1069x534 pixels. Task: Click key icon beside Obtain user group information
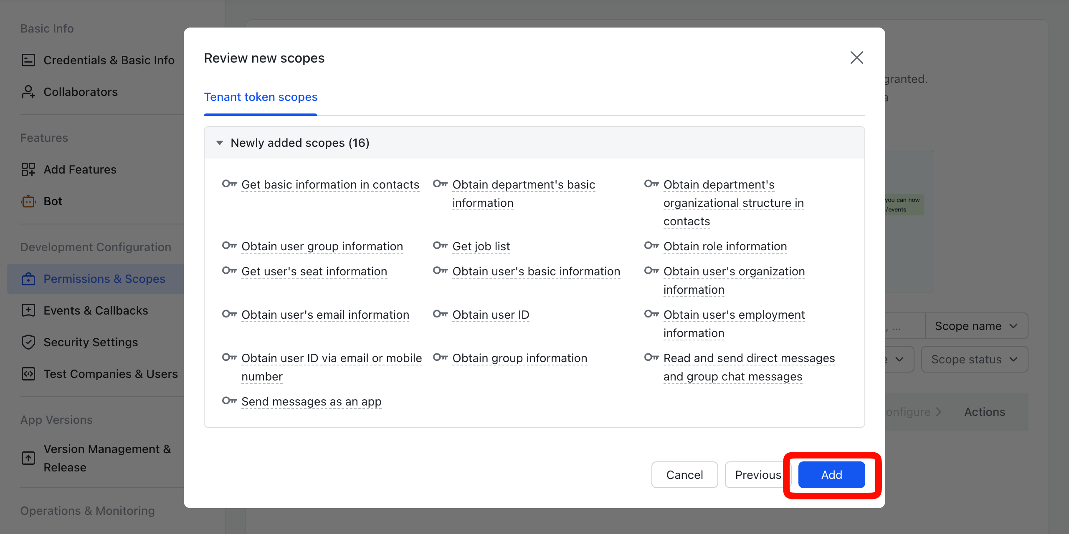tap(229, 245)
